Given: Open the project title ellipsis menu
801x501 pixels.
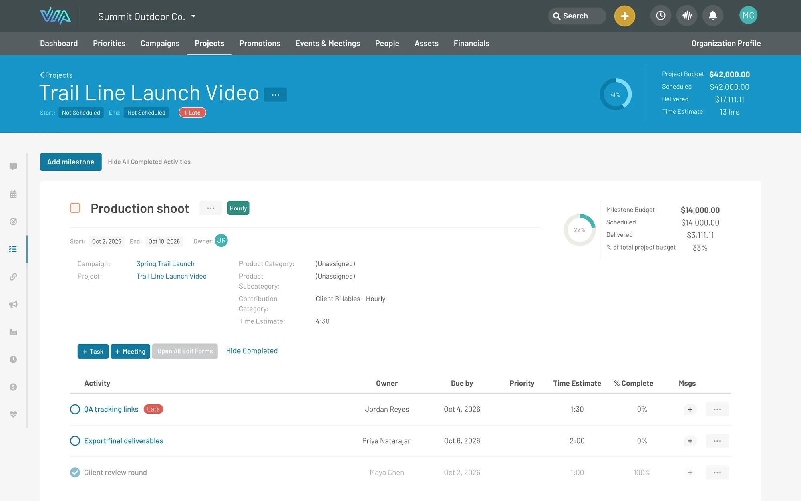Looking at the screenshot, I should [275, 95].
